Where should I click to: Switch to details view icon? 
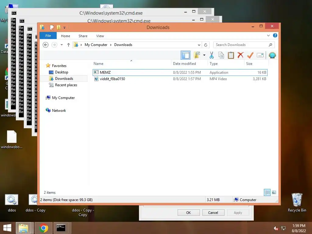tap(267, 193)
